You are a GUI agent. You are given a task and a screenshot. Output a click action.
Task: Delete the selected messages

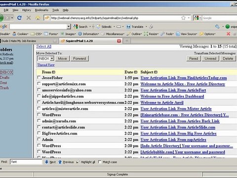tap(228, 58)
